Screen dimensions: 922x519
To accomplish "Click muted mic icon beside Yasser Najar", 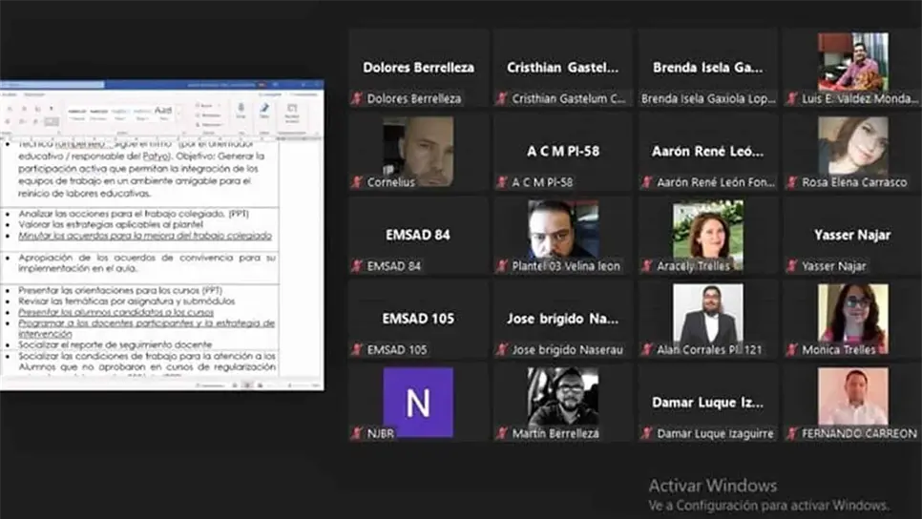I will [791, 266].
